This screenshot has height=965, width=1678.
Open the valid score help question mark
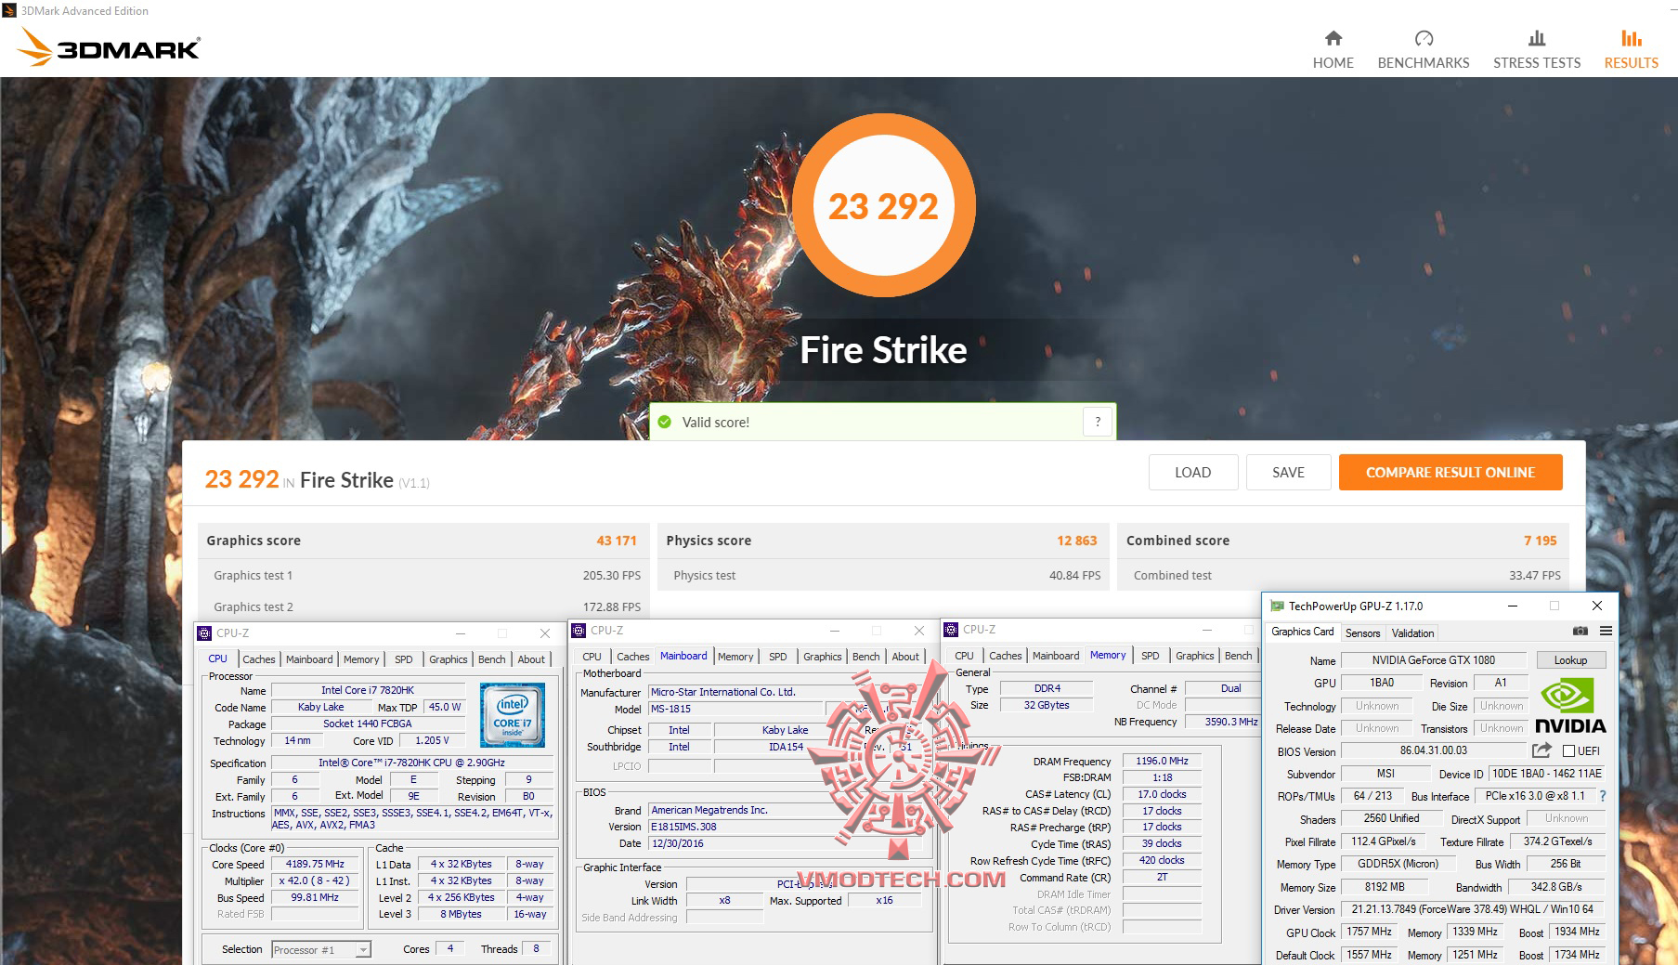coord(1098,422)
